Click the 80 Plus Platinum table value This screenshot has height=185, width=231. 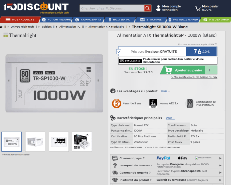pyautogui.click(x=144, y=136)
